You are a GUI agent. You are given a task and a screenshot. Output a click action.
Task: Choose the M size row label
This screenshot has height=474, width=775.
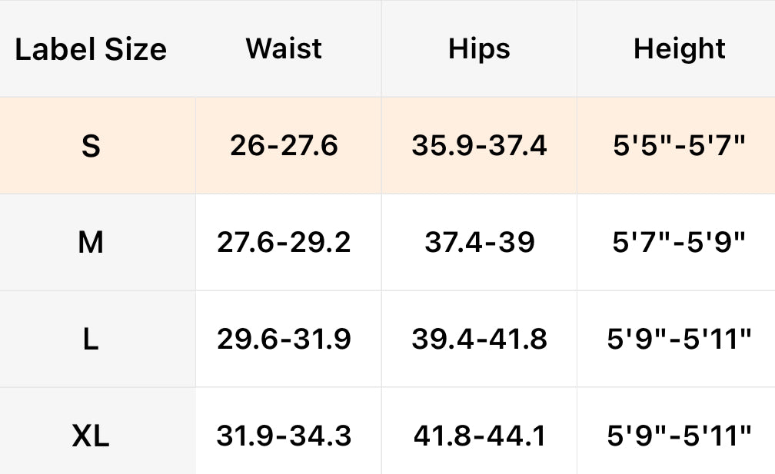point(91,243)
